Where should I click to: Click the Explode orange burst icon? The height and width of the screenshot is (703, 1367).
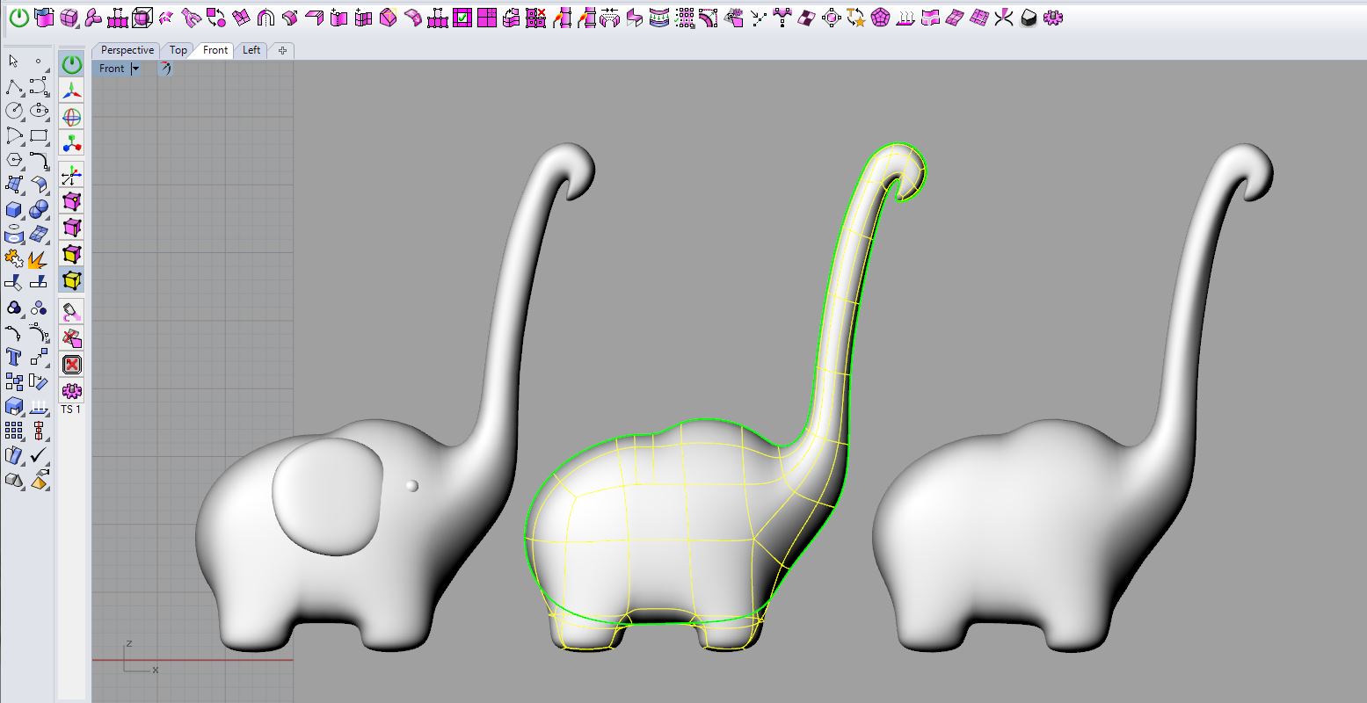click(39, 259)
